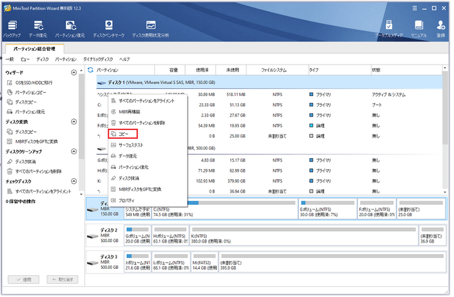Select the ディスク 3 drive icon in the disk map
Viewport: 454px width, 297px height.
(x=93, y=263)
